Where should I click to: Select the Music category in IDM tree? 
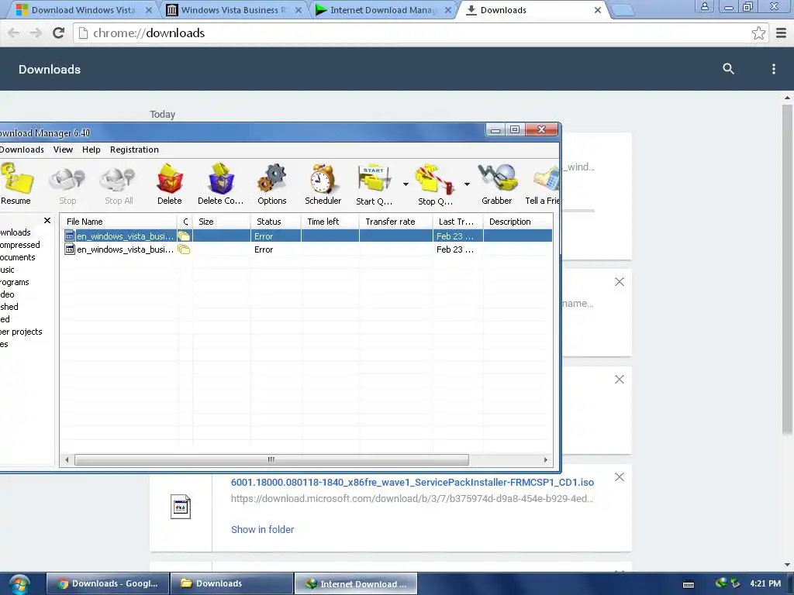pos(7,270)
